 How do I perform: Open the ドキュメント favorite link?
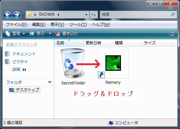[24, 54]
